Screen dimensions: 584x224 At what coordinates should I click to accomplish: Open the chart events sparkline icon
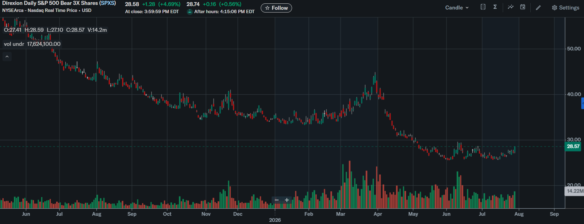(x=510, y=7)
